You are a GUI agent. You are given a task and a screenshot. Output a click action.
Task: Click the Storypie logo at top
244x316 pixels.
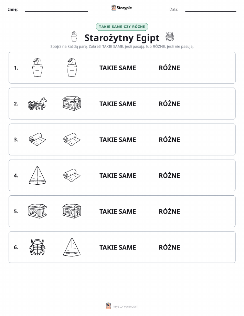tap(121, 8)
